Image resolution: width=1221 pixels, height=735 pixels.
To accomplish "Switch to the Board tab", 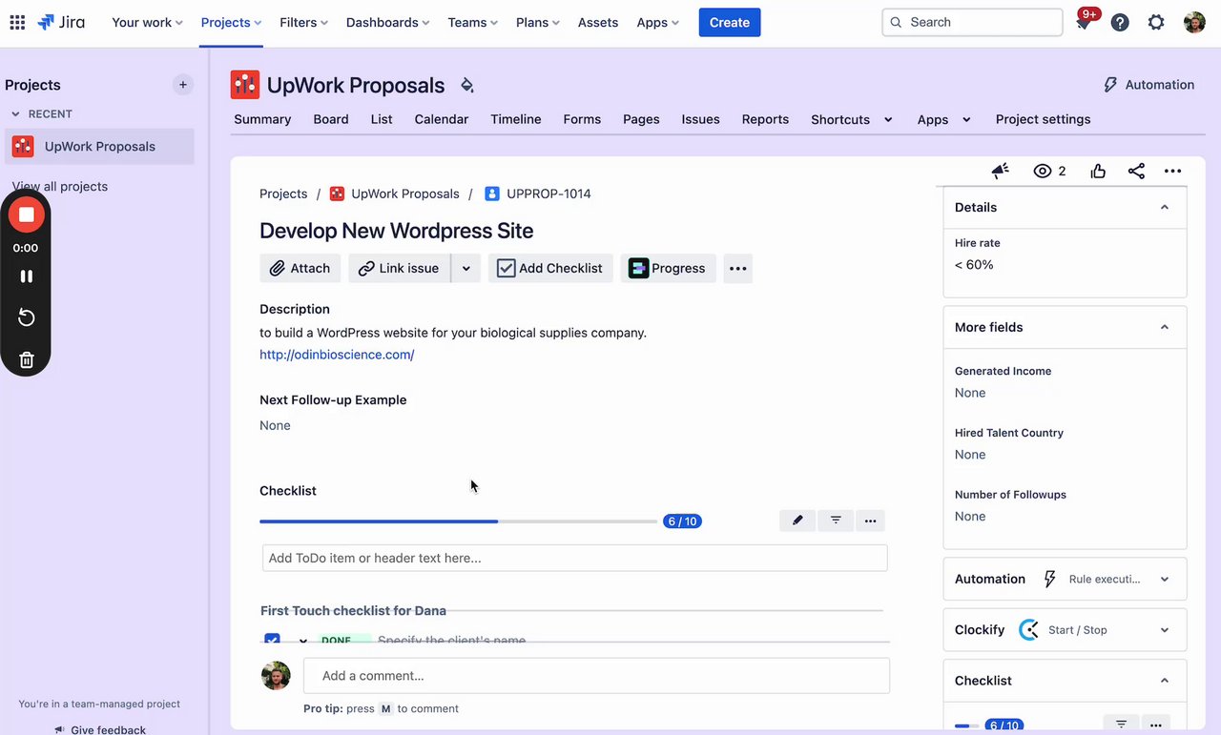I will 331,119.
